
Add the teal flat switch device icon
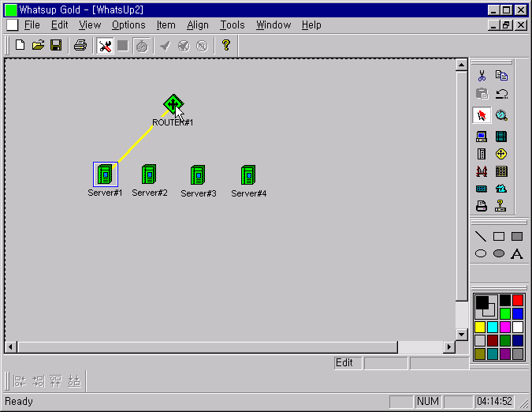[482, 189]
